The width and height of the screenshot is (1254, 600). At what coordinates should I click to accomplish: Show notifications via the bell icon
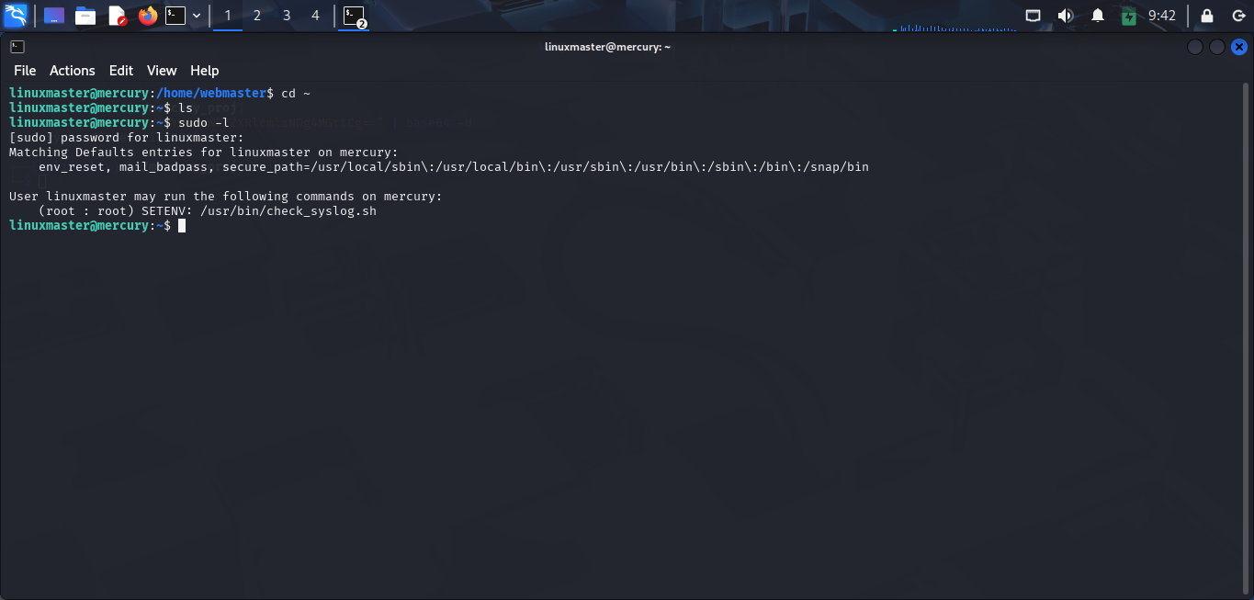(x=1097, y=16)
